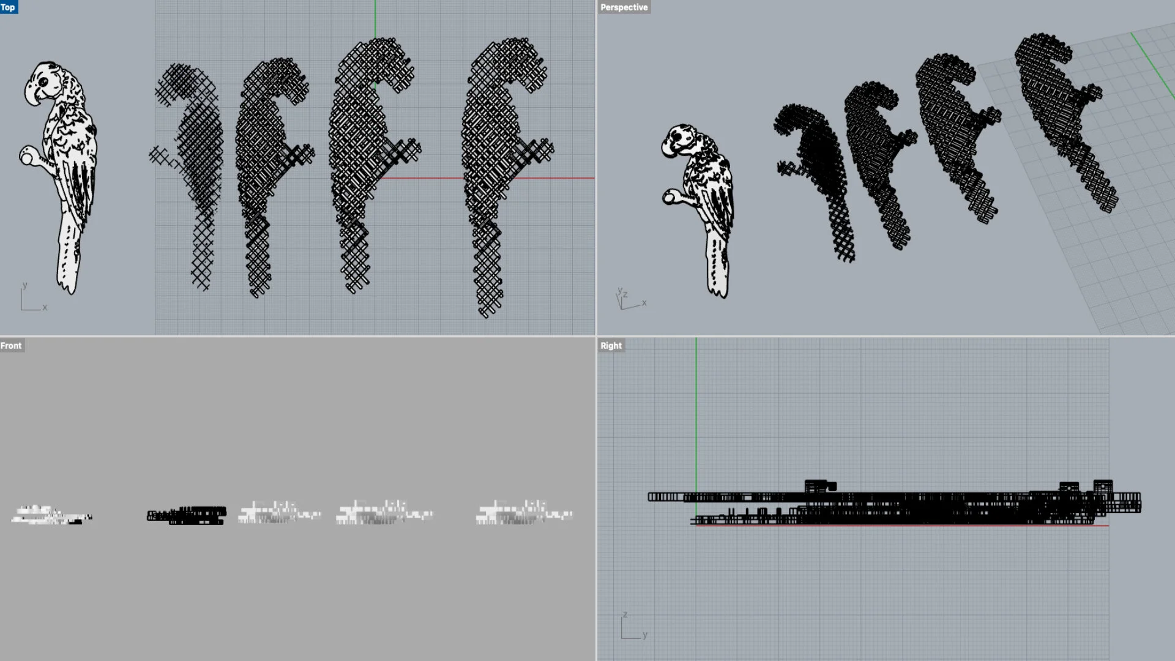The height and width of the screenshot is (661, 1175).
Task: Click the Right viewport title label
Action: [x=611, y=346]
